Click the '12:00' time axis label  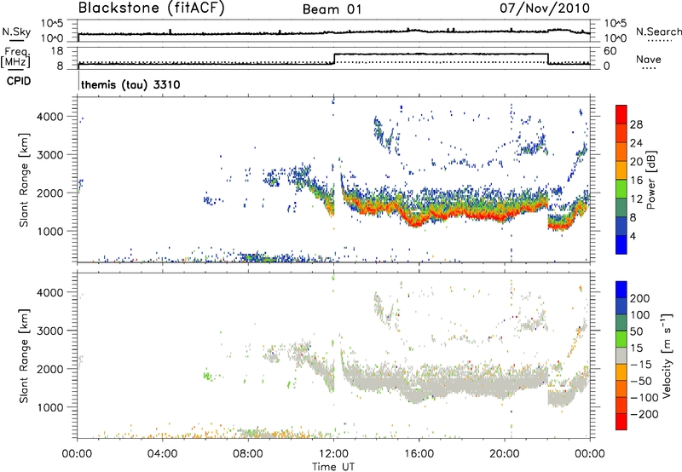[333, 454]
